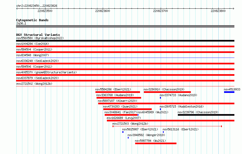Select the nsv584504 (Cooper2011) variant label
Screen dimensions: 242x154
pyautogui.click(x=34, y=49)
